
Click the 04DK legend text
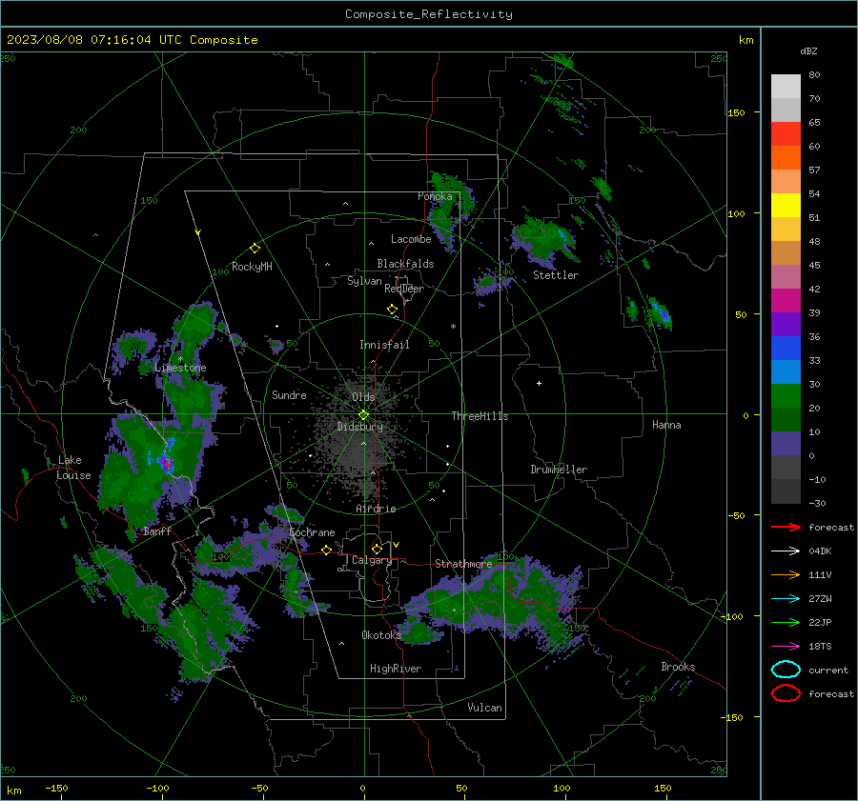coord(820,551)
